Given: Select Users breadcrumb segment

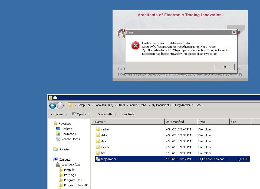Looking at the screenshot, I should (x=121, y=105).
